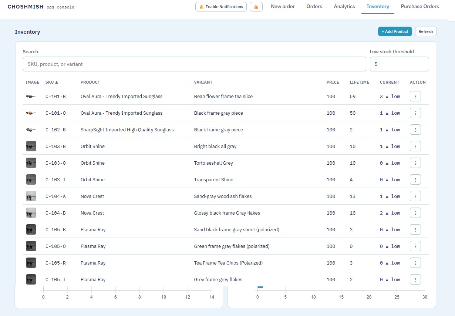Image resolution: width=455 pixels, height=316 pixels.
Task: Click the Price column header
Action: [333, 82]
